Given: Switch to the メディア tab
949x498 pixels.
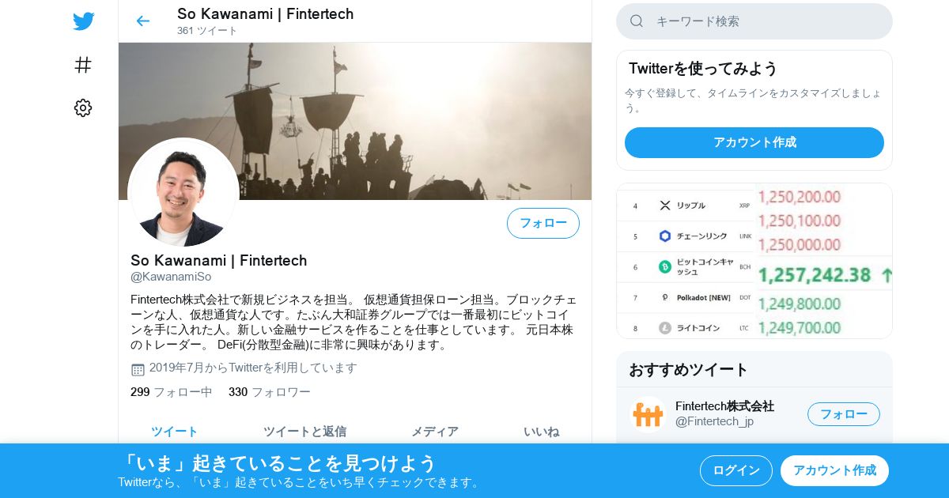Looking at the screenshot, I should coord(435,432).
